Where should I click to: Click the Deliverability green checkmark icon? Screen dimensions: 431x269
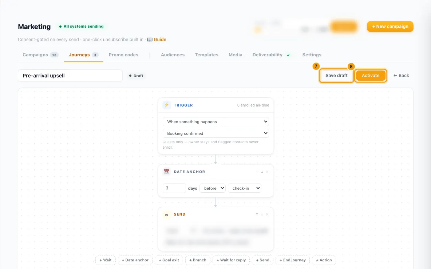[288, 55]
